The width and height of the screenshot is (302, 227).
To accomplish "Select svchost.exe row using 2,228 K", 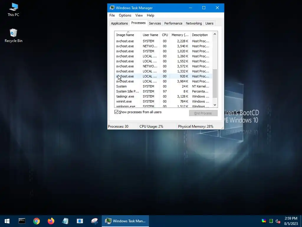I will 163,41.
